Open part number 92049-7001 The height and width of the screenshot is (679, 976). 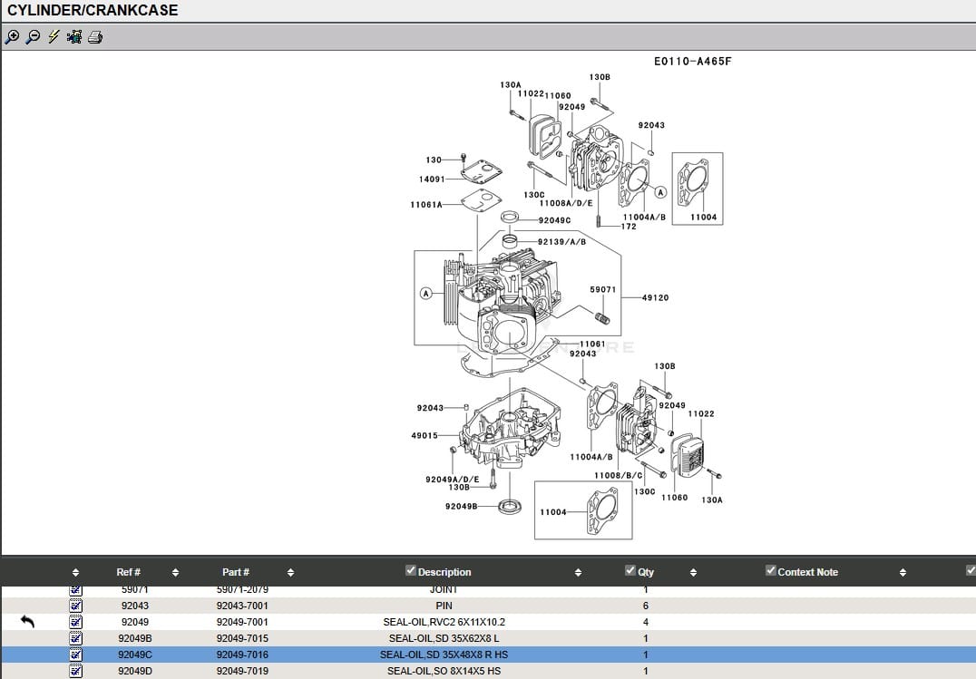click(242, 622)
